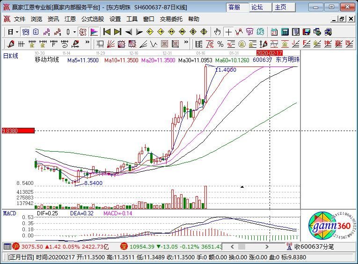358x264 pixels.
Task: Select the hand pan tool
Action: pos(217,32)
